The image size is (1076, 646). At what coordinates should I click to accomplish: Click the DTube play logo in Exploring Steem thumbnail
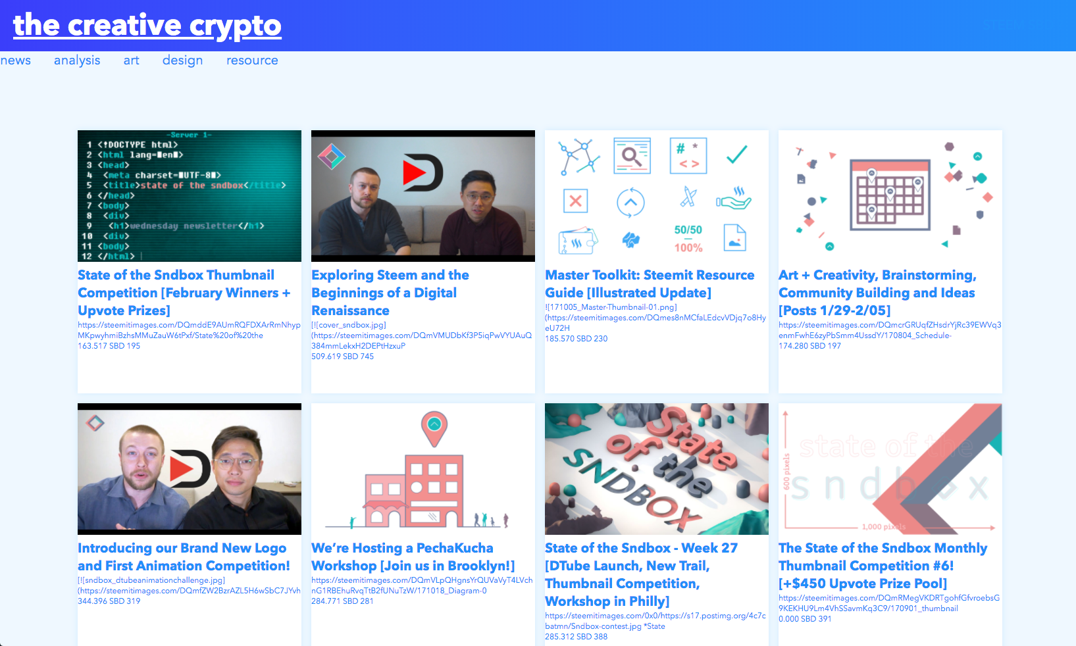tap(423, 173)
